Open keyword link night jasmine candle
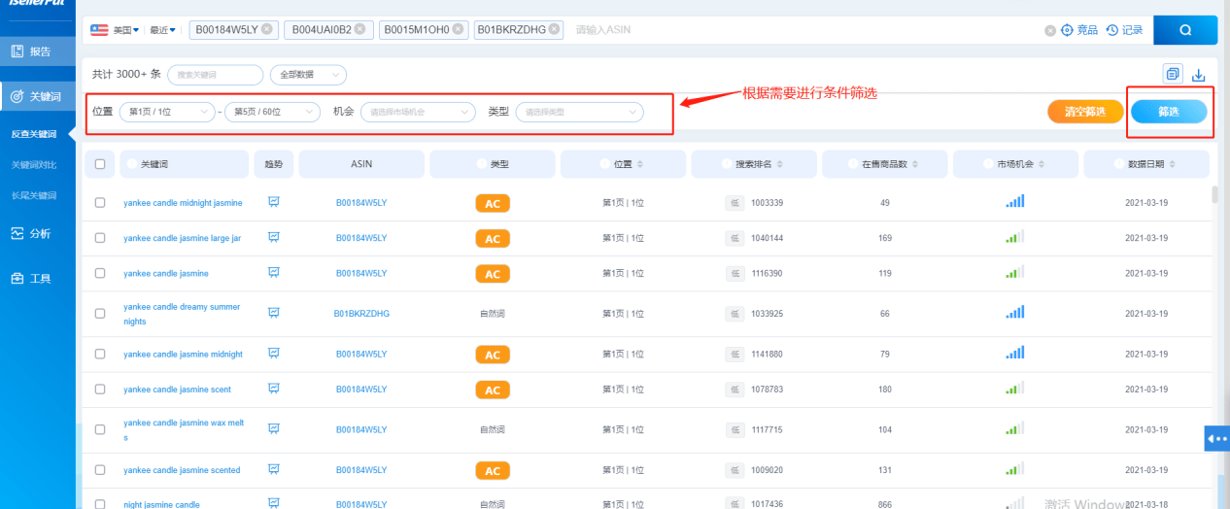The height and width of the screenshot is (509, 1230). click(x=161, y=505)
